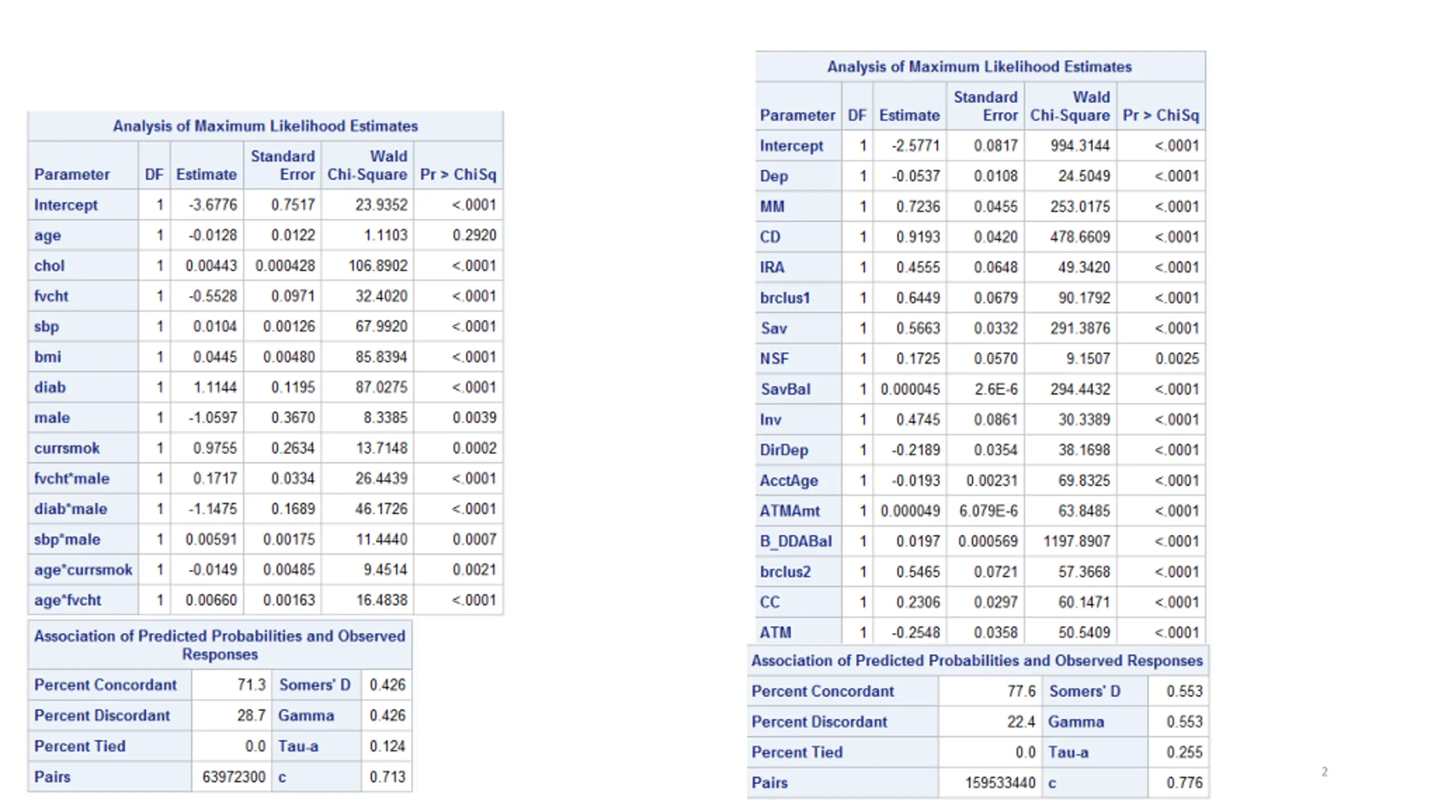Click the Intercept estimate -3.6776 cell

tap(213, 205)
